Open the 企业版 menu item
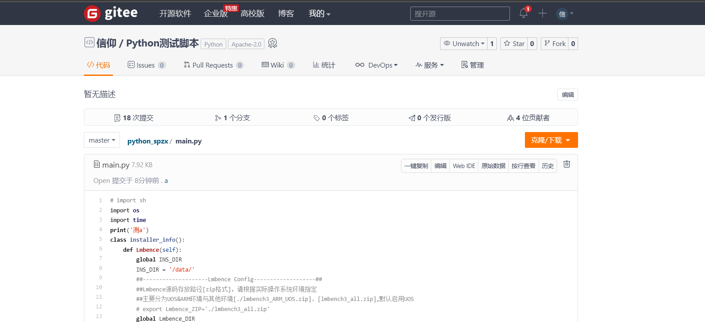This screenshot has width=705, height=322. [x=216, y=14]
